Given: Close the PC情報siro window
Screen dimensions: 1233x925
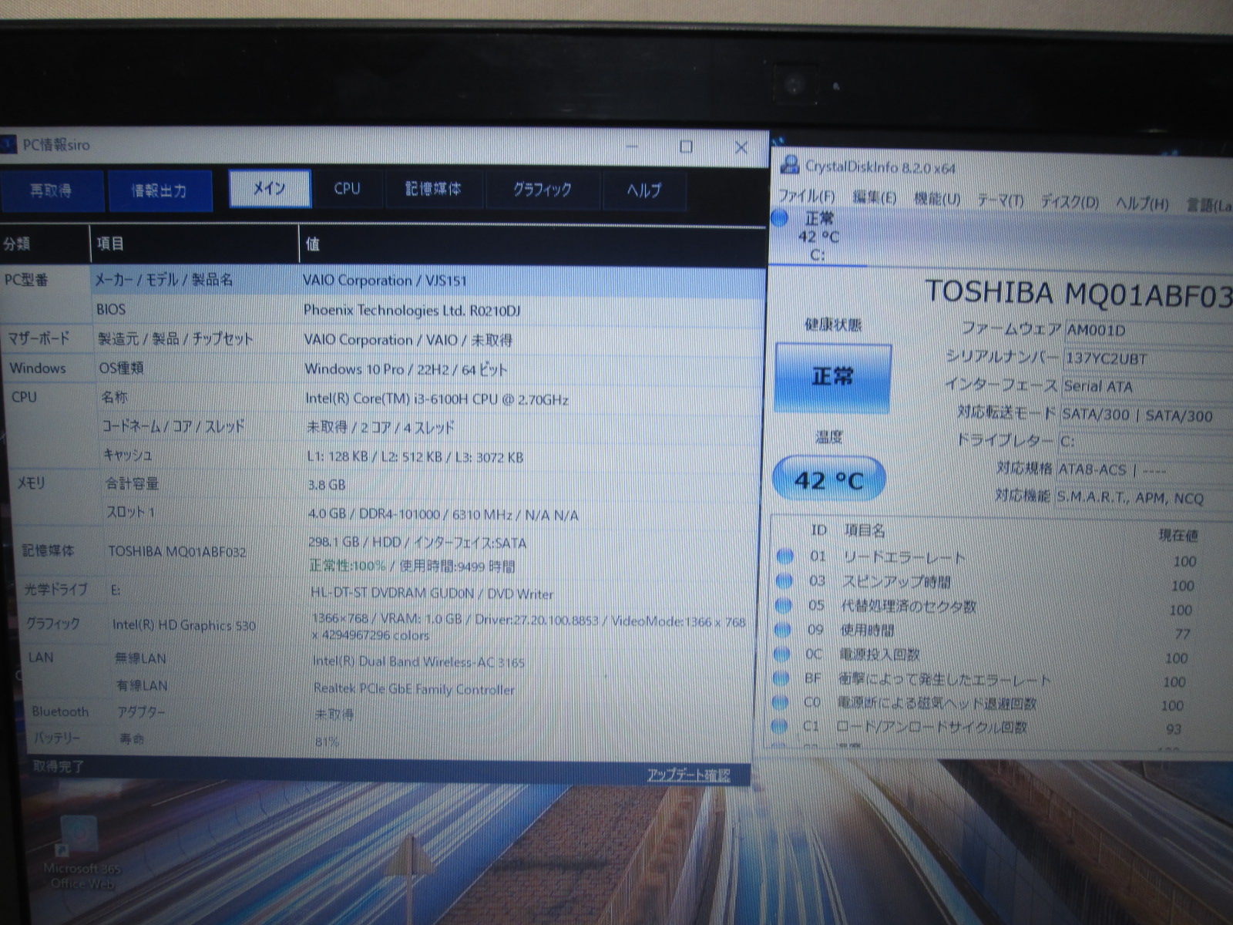Looking at the screenshot, I should pos(741,147).
